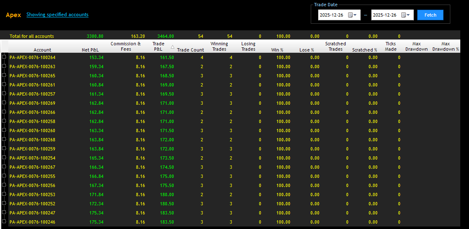Image resolution: width=469 pixels, height=229 pixels.
Task: Expand row PA-APEX-0076-100257
Action: 4,94
